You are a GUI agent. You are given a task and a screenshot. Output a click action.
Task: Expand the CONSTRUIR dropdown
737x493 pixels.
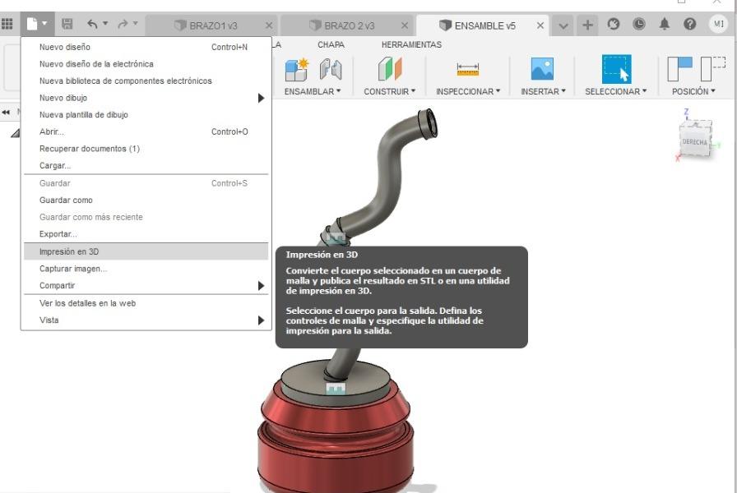(390, 91)
